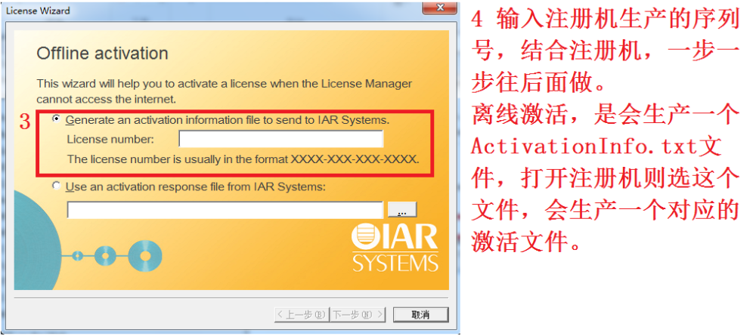Click the wizard description text about License Manager
753x336 pixels.
tap(225, 91)
